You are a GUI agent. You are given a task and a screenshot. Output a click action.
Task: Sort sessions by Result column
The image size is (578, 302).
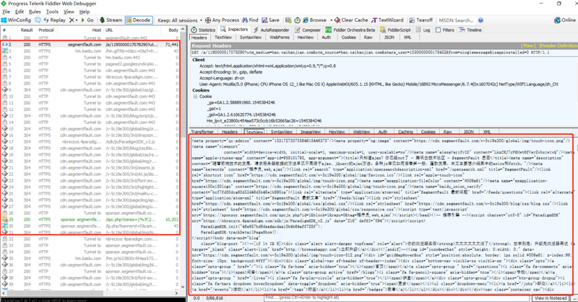27,30
